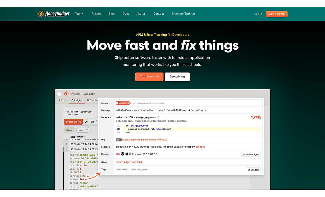This screenshot has height=197, width=325.
Task: Collapse the expanded 14:24:07.43 event row
Action: [66, 149]
